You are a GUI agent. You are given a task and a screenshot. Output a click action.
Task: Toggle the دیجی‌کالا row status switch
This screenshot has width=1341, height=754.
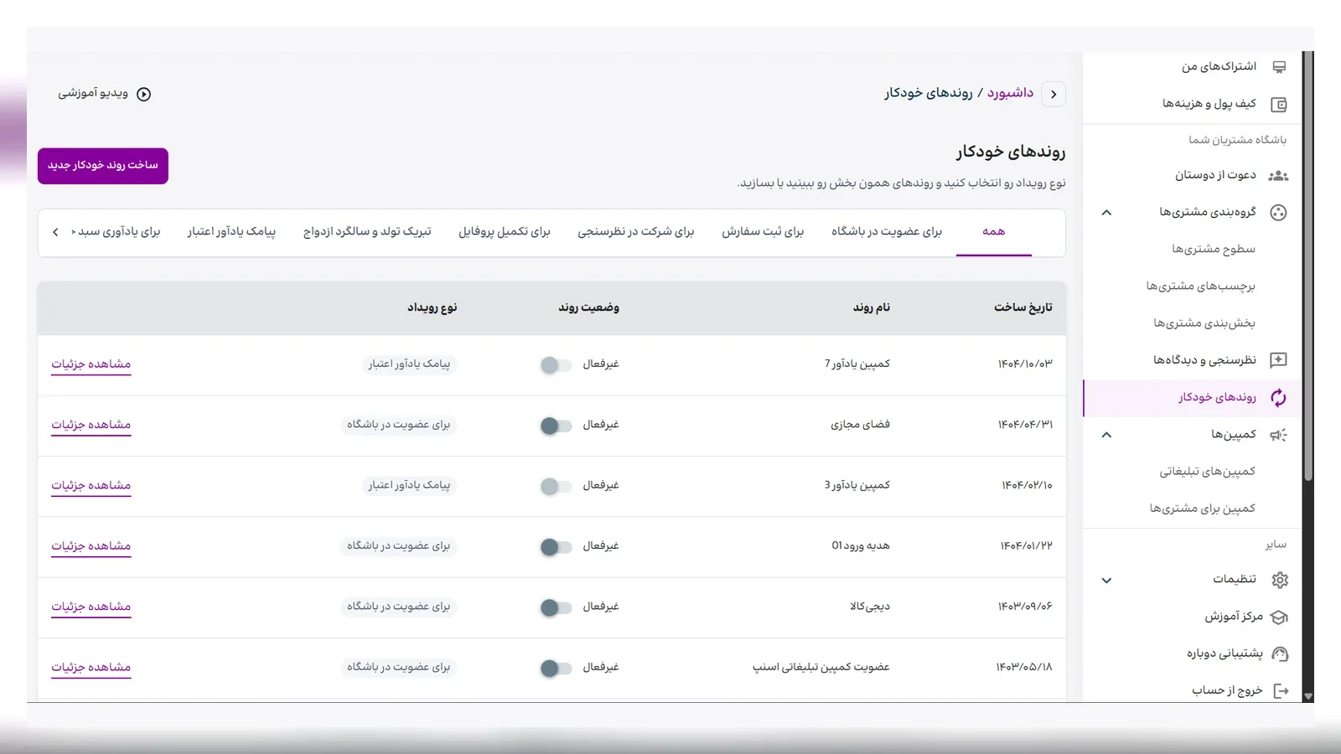tap(556, 607)
